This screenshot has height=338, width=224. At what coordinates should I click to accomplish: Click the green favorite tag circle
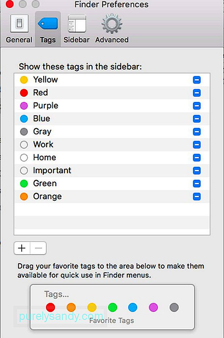pyautogui.click(x=113, y=307)
